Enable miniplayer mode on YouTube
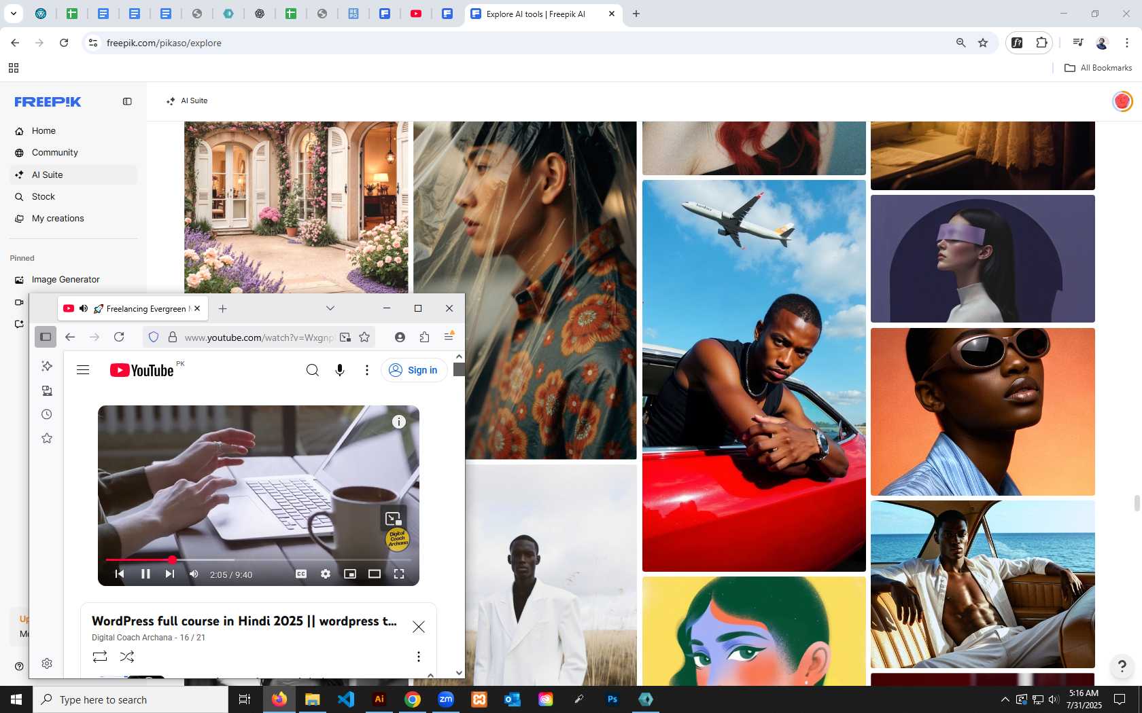Image resolution: width=1142 pixels, height=713 pixels. point(350,574)
